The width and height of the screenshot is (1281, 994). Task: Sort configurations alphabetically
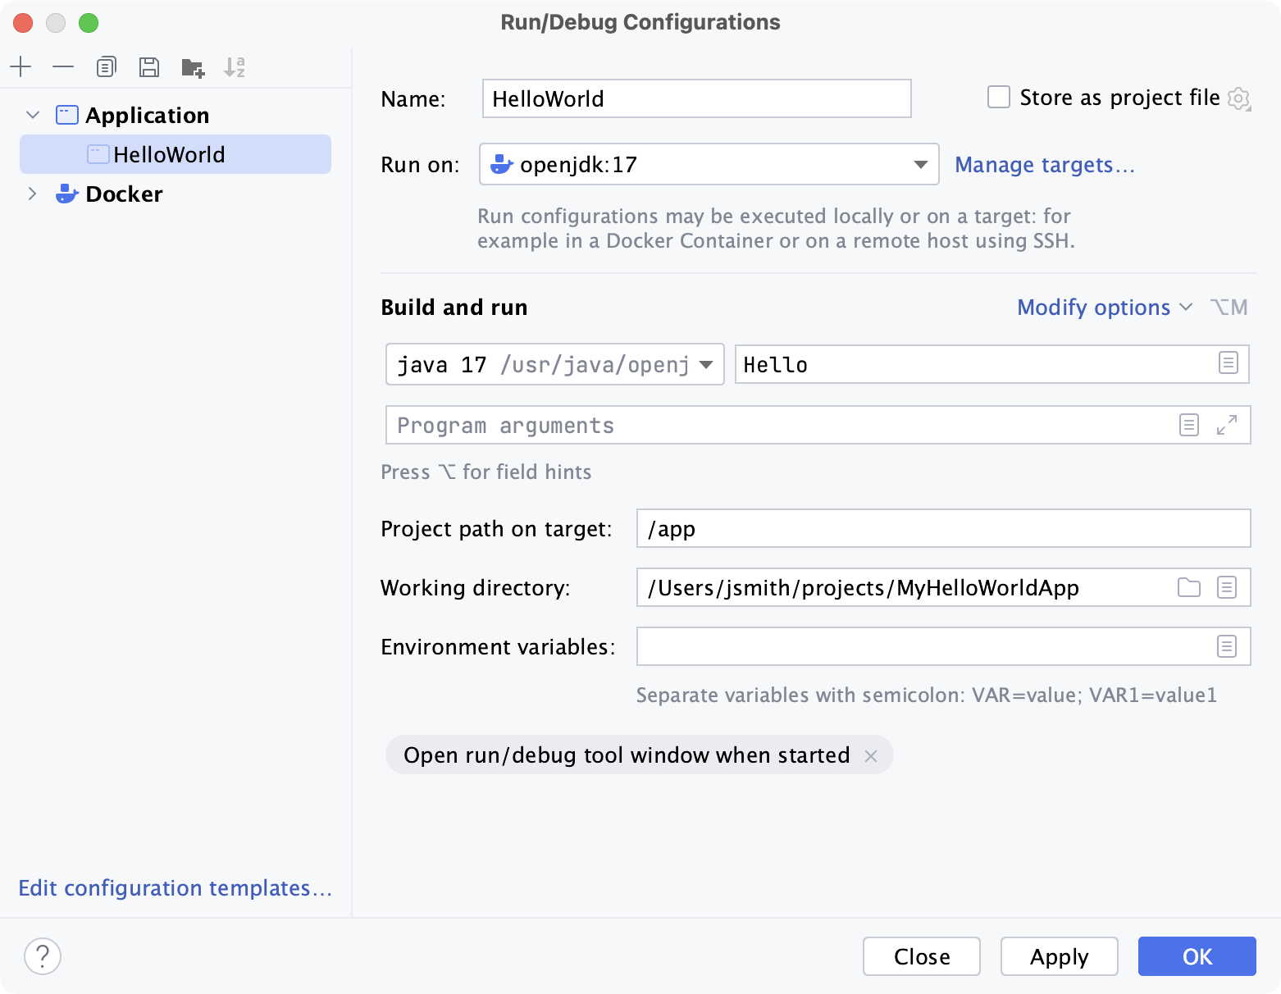[x=235, y=66]
